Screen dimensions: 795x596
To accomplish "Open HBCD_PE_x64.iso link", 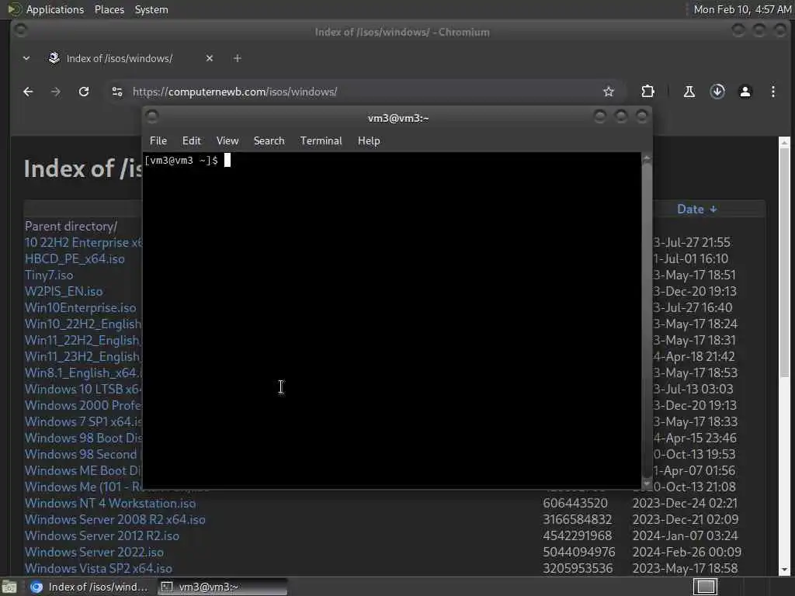I will click(x=75, y=258).
